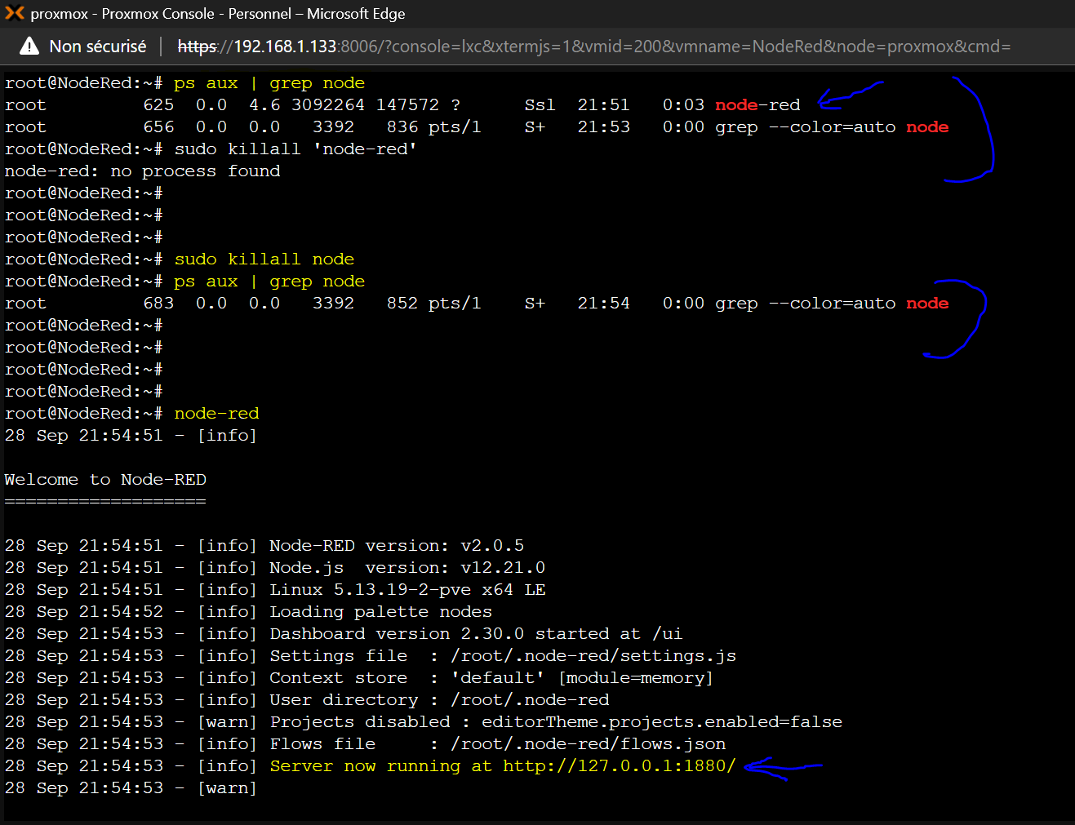
Task: Click the server URL http://127.0.0.1:1880/
Action: pyautogui.click(x=619, y=766)
